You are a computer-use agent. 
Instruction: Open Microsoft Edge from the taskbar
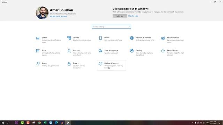click(x=56, y=123)
